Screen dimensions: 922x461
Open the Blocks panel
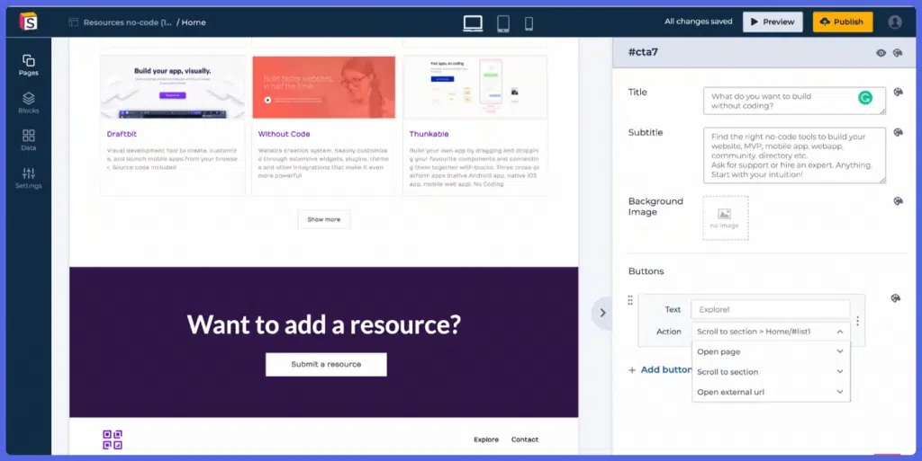point(28,102)
